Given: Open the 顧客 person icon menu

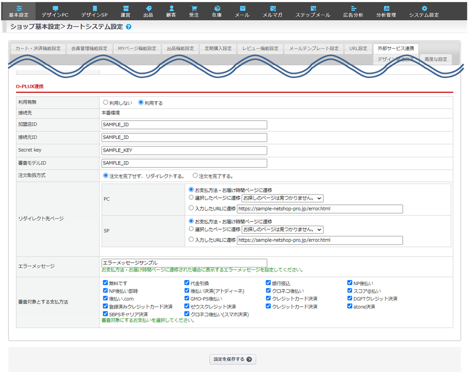Looking at the screenshot, I should (171, 9).
